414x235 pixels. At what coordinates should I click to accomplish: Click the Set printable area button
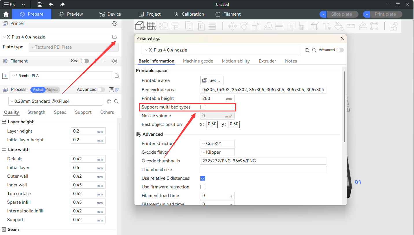click(x=212, y=80)
